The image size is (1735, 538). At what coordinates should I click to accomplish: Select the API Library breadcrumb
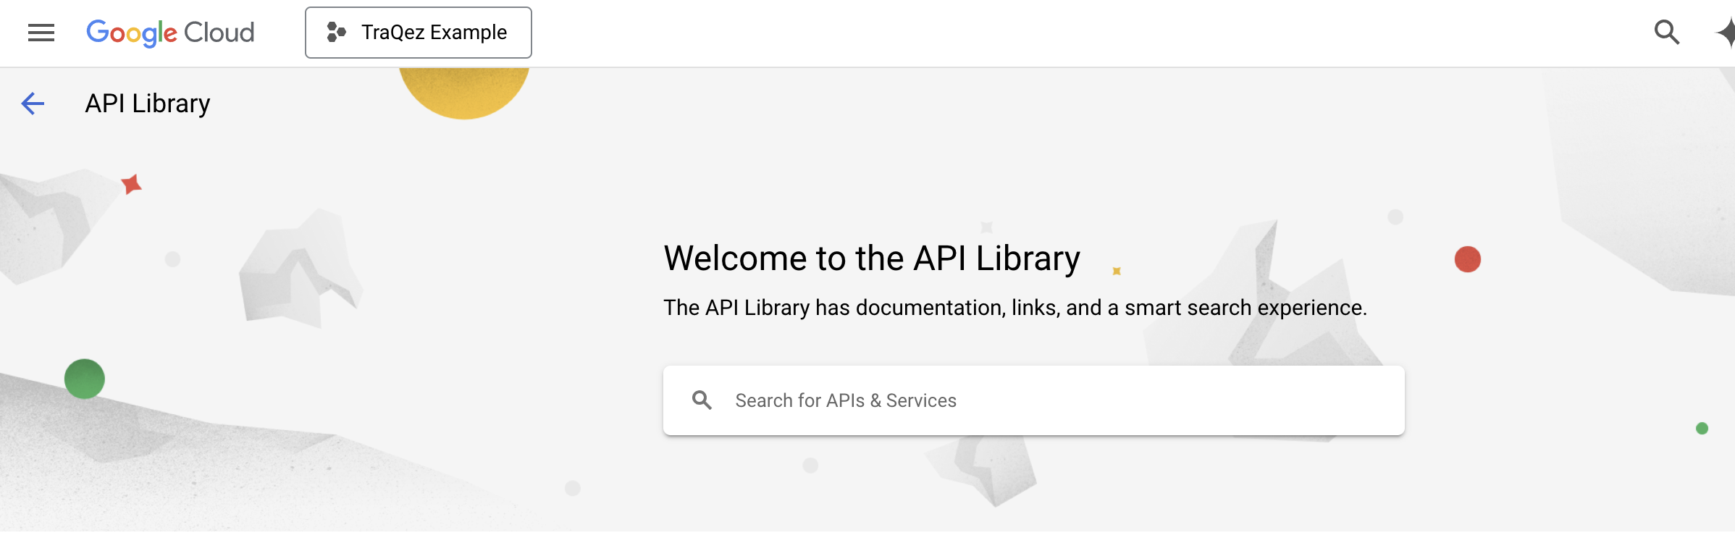(x=147, y=104)
